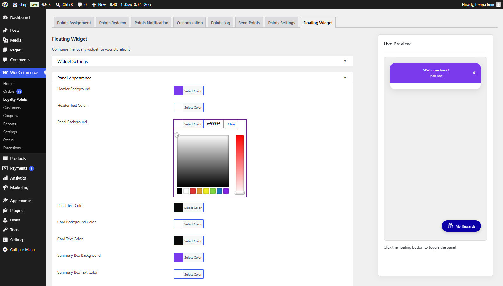Open Ctrl+K search in admin bar
Image resolution: width=503 pixels, height=286 pixels.
tap(64, 4)
